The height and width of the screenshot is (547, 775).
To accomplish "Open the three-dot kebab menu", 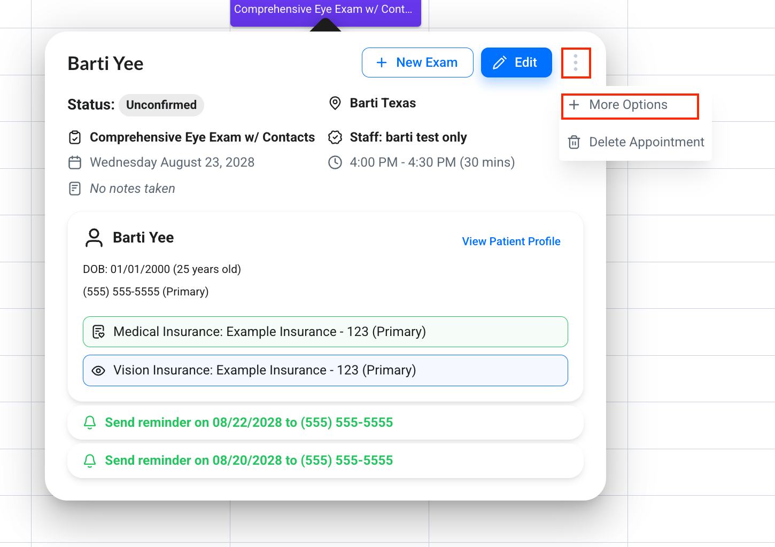I will 576,62.
